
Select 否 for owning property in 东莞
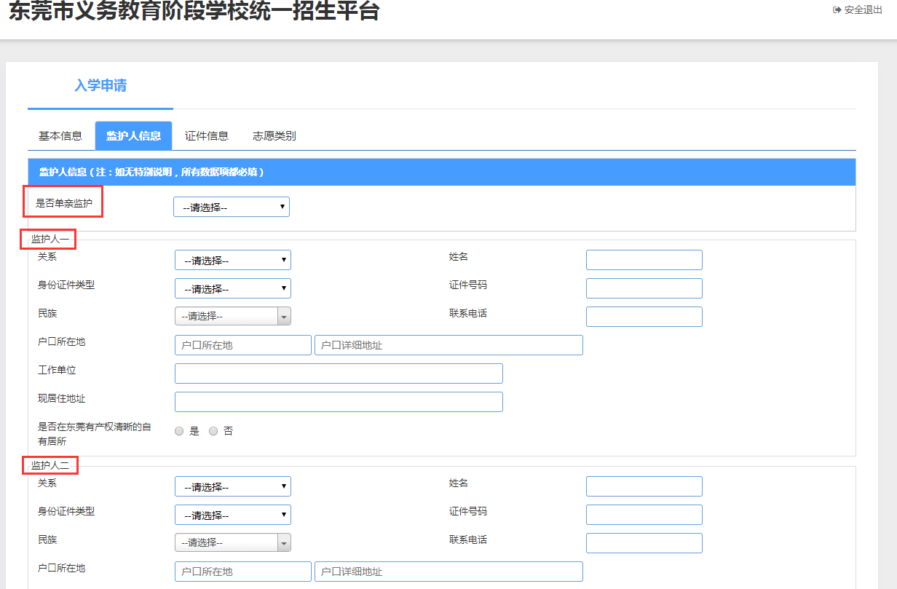tap(213, 431)
